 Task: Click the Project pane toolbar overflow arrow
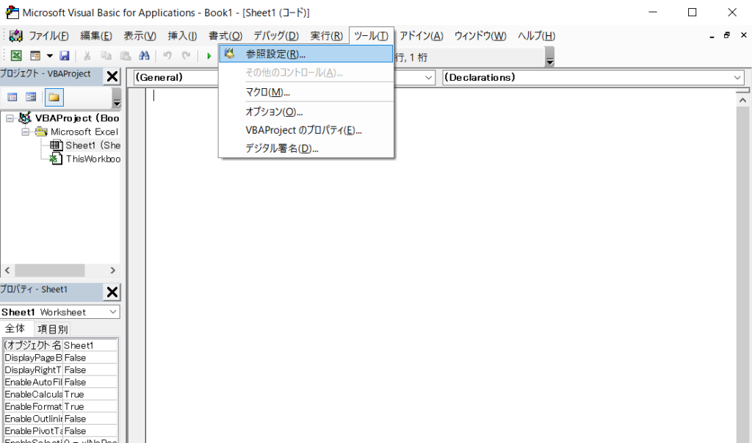click(116, 98)
